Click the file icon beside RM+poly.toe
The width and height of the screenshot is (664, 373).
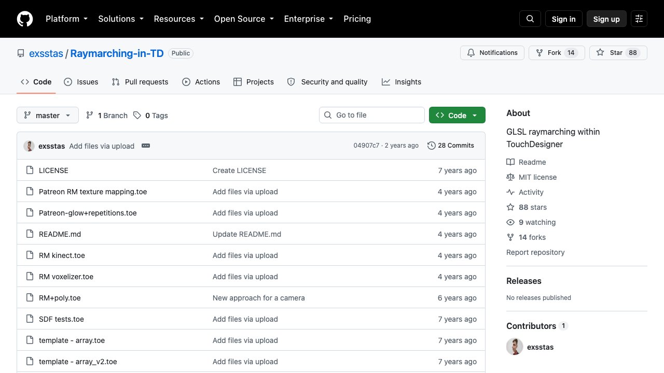pyautogui.click(x=30, y=298)
